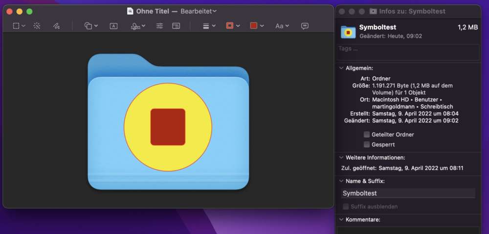The height and width of the screenshot is (234, 489).
Task: Select the Sketch drawing tool
Action: point(56,26)
